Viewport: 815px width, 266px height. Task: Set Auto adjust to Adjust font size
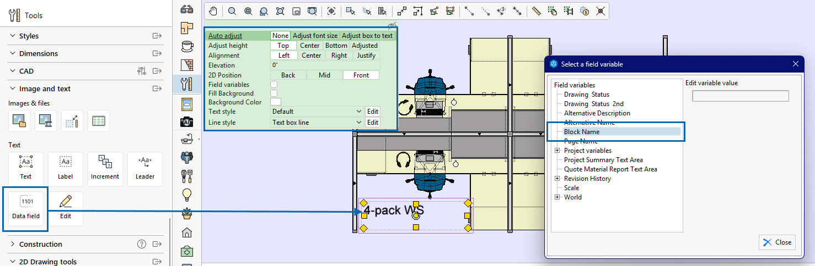click(x=315, y=36)
